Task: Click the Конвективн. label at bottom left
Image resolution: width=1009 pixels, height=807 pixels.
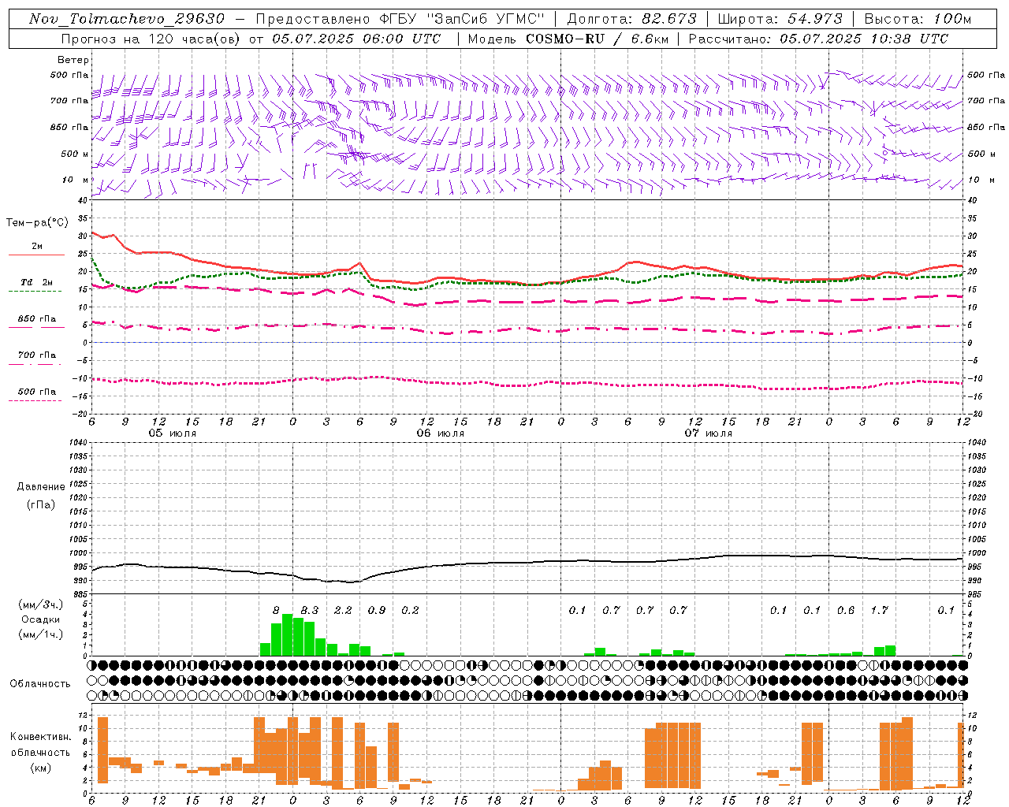Action: [40, 737]
